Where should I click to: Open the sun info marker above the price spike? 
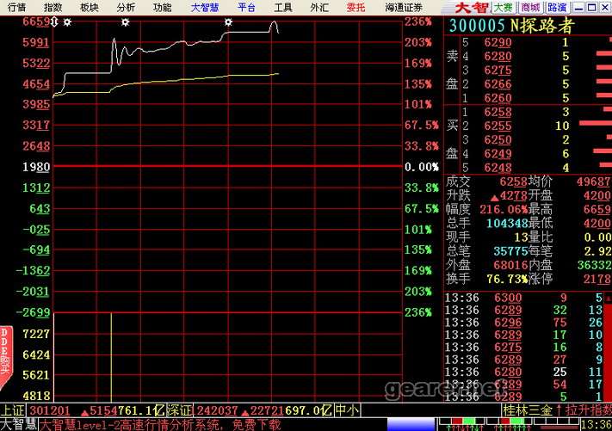[x=126, y=22]
